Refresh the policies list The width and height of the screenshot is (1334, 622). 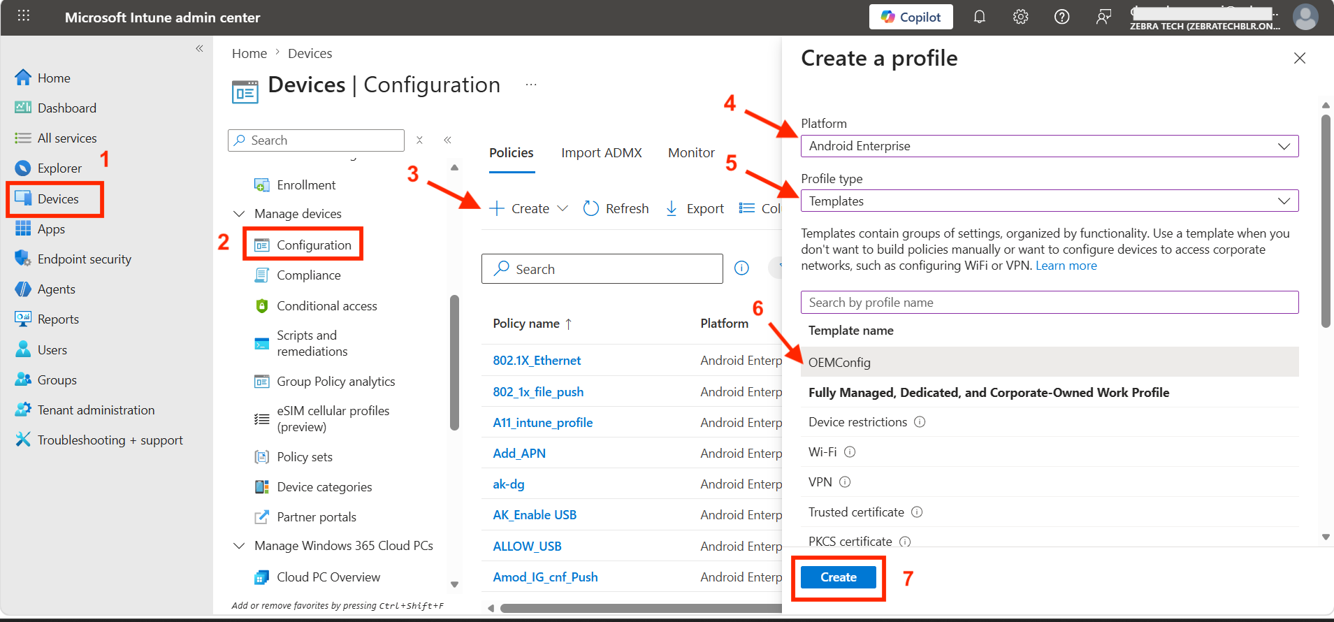(616, 208)
